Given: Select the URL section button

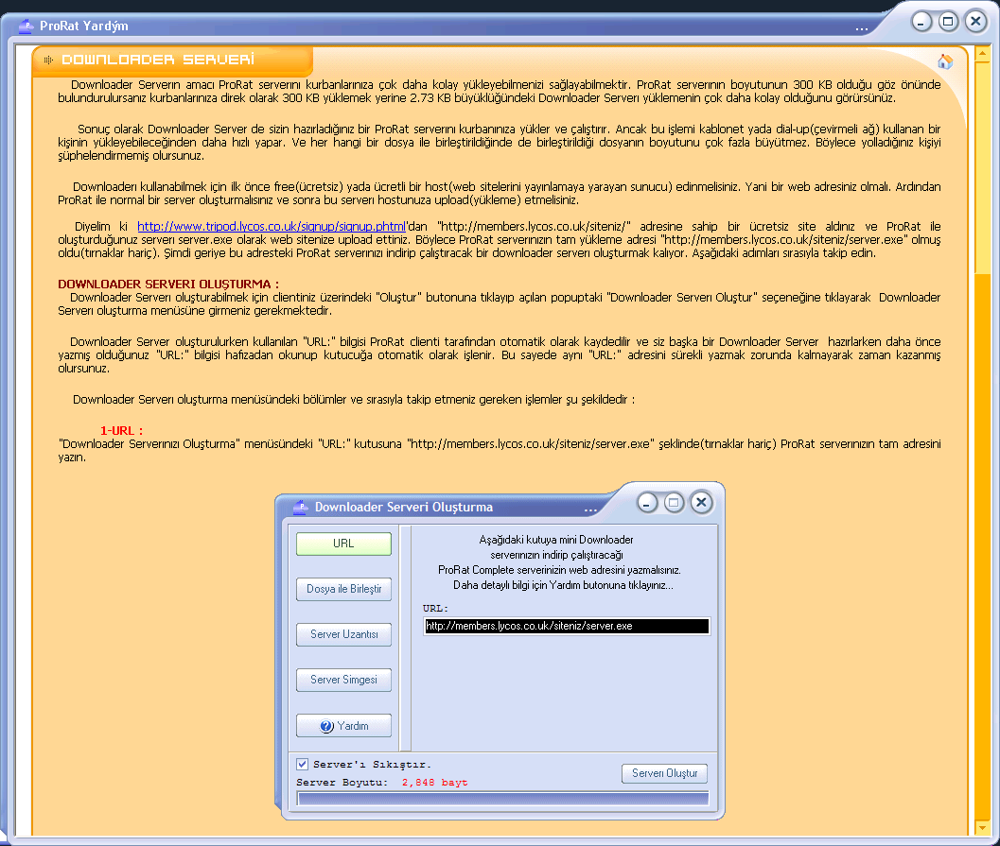Looking at the screenshot, I should (343, 544).
